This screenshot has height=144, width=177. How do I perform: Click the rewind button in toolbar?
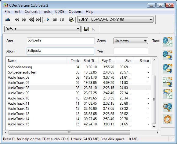(17, 20)
